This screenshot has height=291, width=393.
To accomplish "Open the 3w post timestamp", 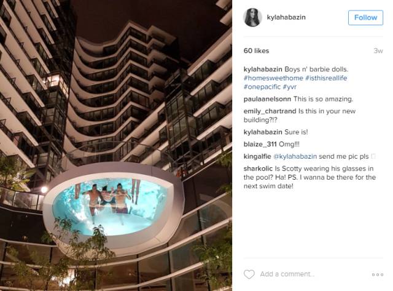I will click(378, 50).
